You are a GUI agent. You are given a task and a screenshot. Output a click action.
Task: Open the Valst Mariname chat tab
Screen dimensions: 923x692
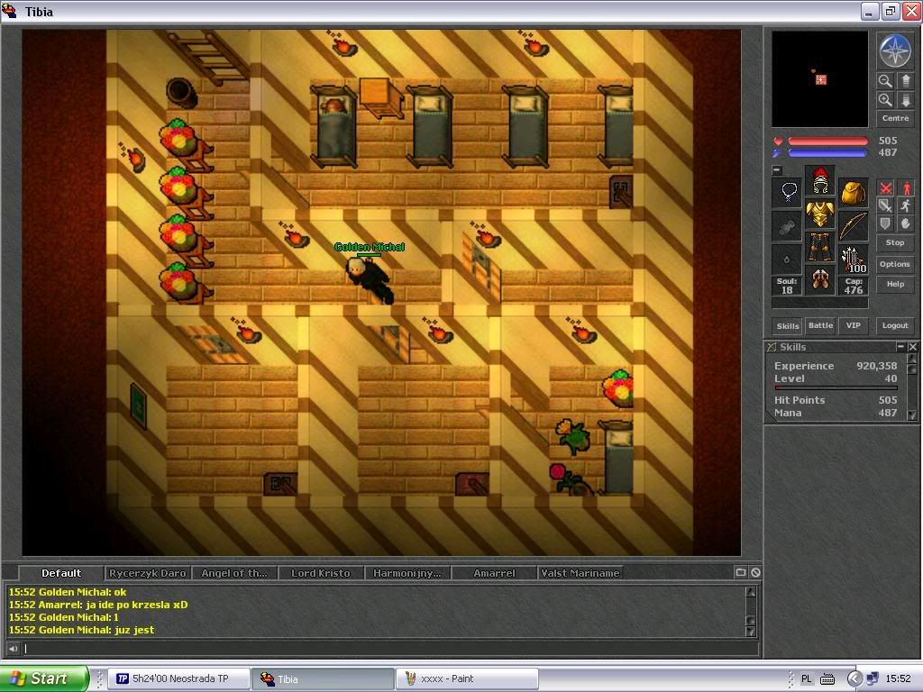point(580,572)
